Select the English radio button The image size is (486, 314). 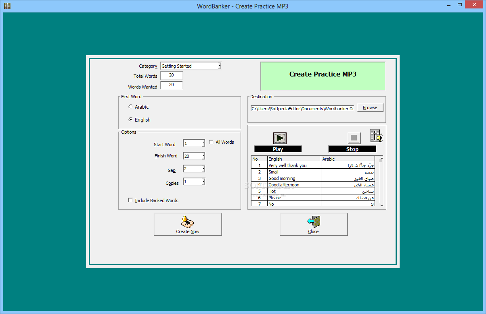[130, 120]
